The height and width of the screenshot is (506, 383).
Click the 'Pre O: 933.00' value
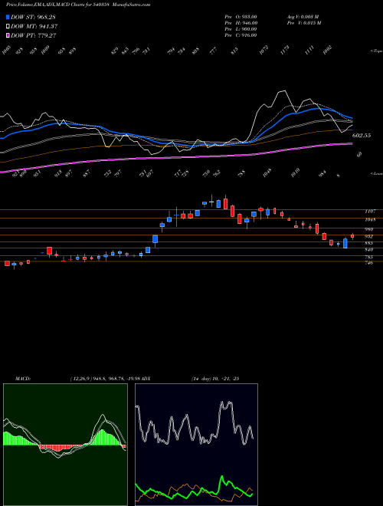241,17
